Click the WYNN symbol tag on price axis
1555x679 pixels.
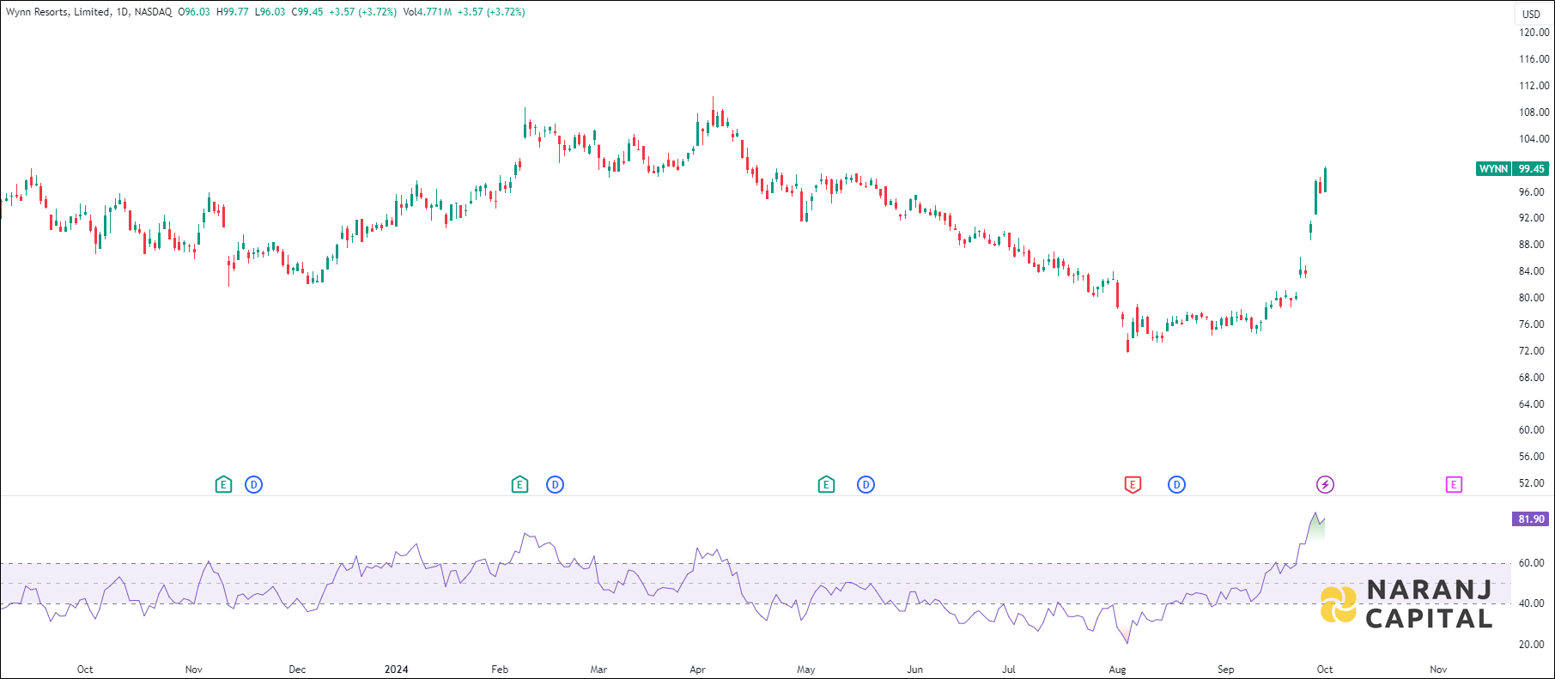click(x=1493, y=169)
